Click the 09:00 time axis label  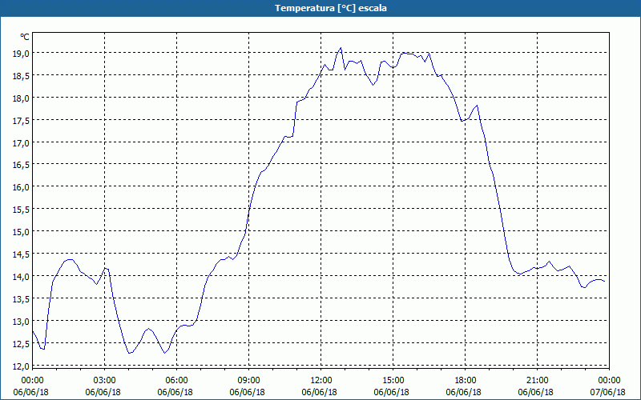248,381
